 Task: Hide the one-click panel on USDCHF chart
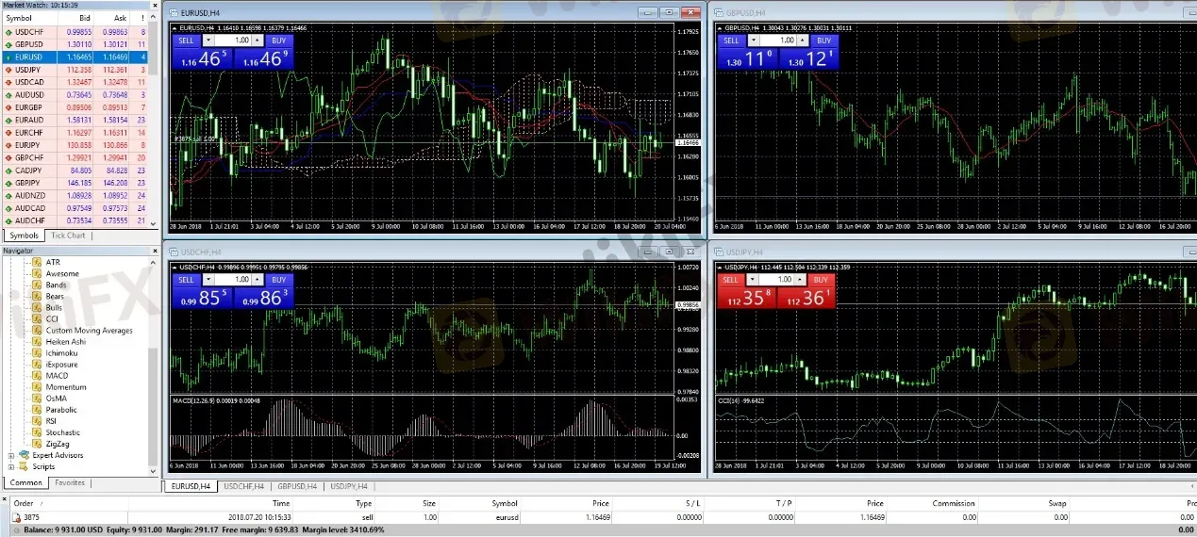(x=175, y=268)
